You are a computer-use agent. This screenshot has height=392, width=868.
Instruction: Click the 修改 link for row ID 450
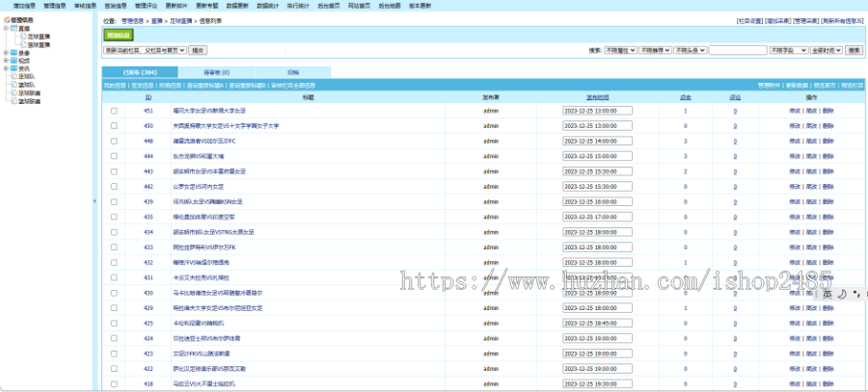[795, 125]
